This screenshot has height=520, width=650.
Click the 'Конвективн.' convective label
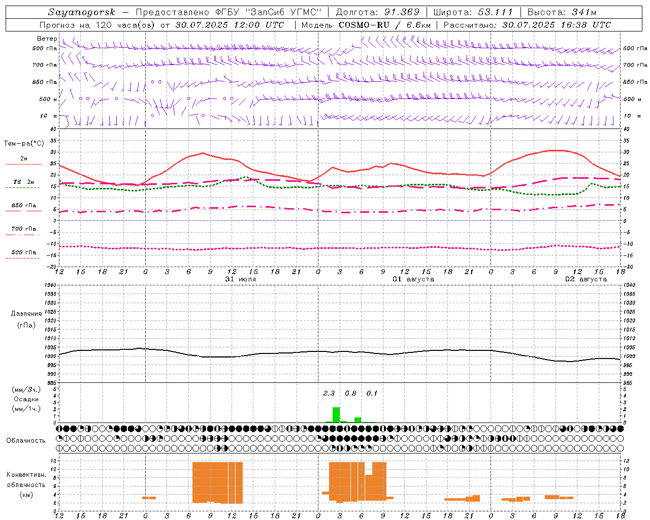26,475
